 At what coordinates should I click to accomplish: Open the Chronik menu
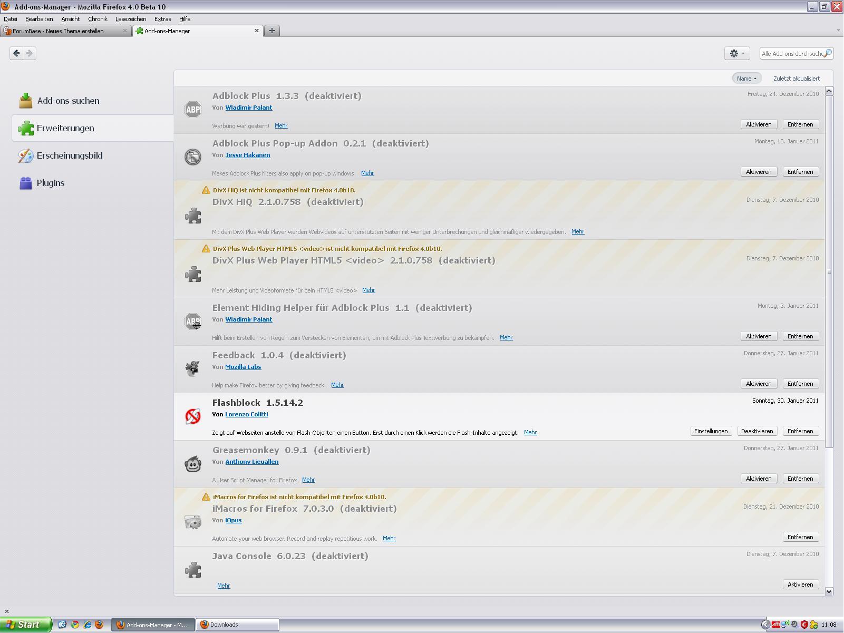pos(98,19)
